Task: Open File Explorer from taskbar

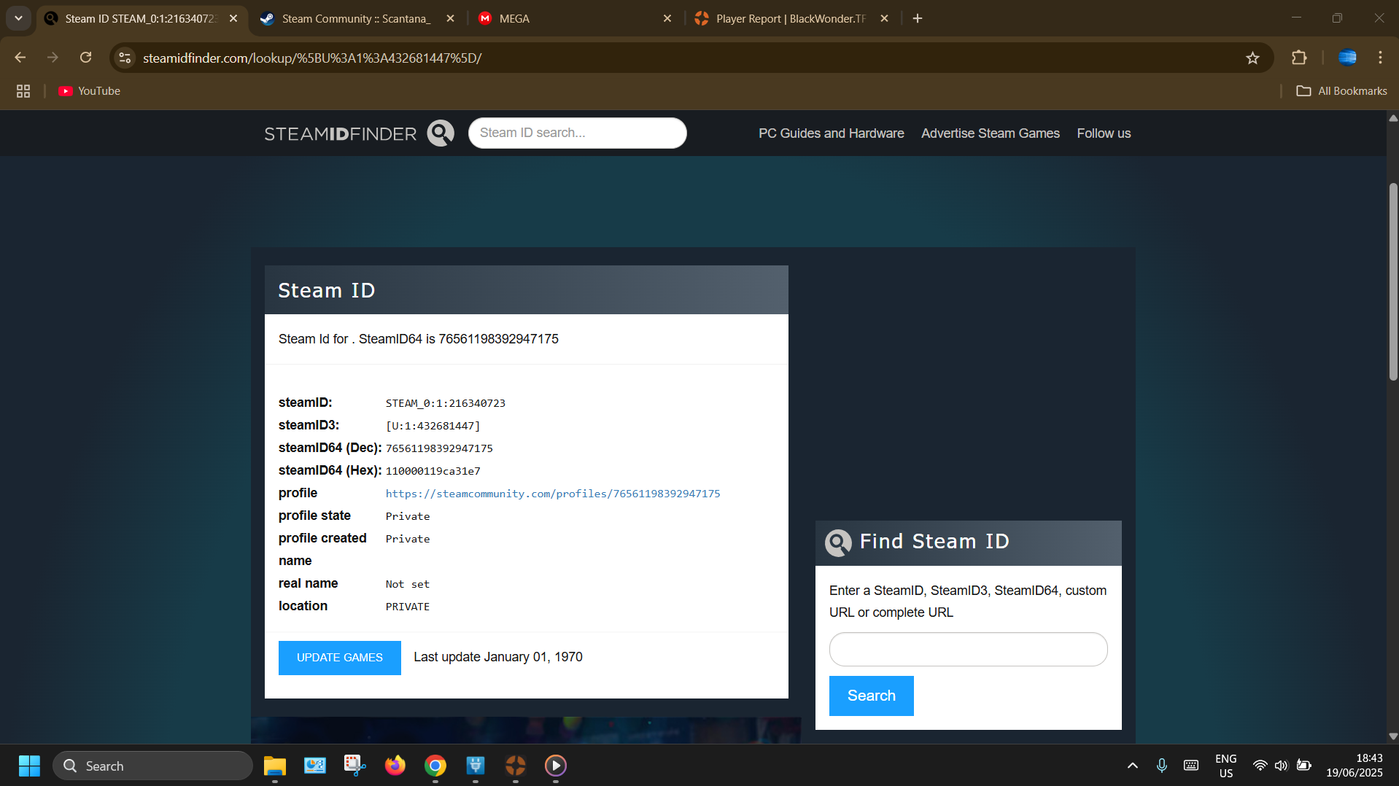Action: click(274, 766)
